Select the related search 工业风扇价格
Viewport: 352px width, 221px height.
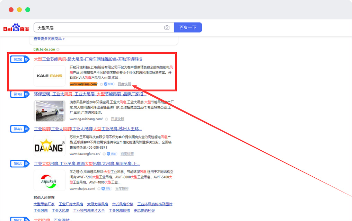click(x=120, y=211)
